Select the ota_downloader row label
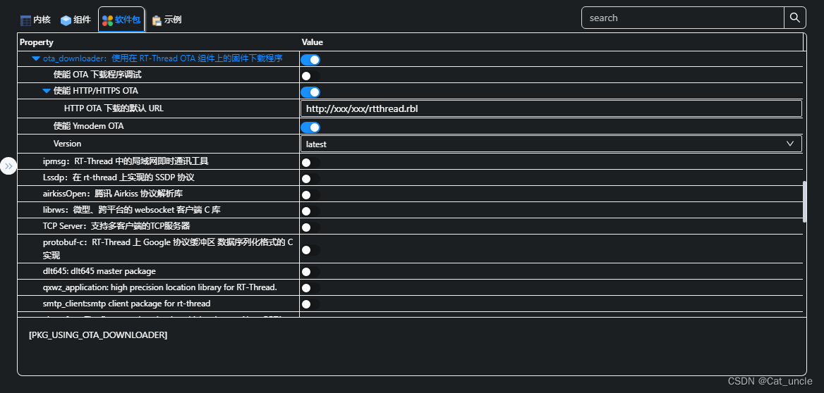Viewport: 824px width, 393px height. point(163,58)
